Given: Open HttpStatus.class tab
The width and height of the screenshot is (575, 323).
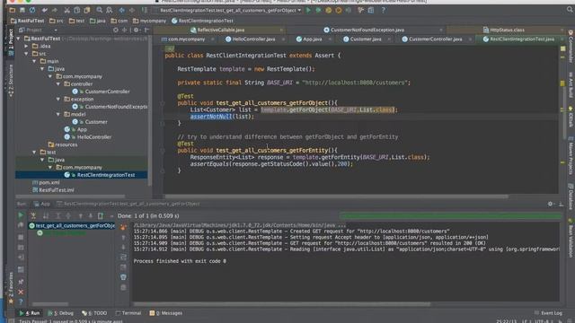Looking at the screenshot, I should [507, 30].
